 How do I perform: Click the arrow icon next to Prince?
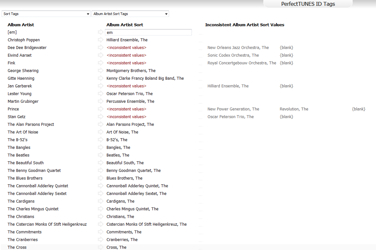pos(100,109)
